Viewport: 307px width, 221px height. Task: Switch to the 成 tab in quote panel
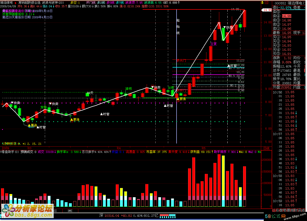click(x=303, y=210)
